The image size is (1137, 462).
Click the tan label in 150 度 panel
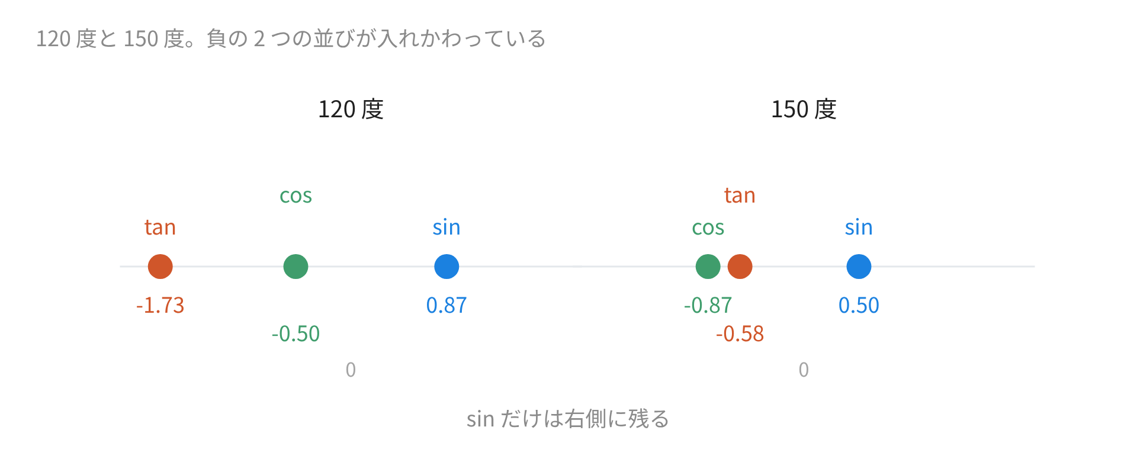(740, 195)
